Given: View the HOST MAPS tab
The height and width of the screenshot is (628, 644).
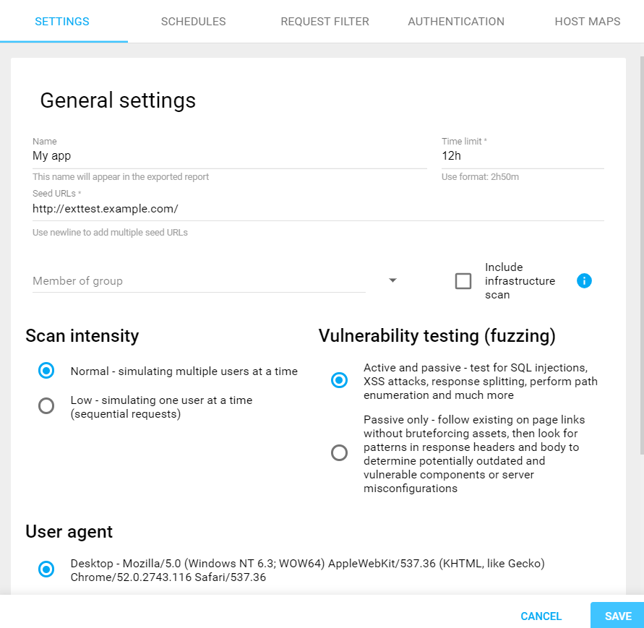Looking at the screenshot, I should click(587, 21).
